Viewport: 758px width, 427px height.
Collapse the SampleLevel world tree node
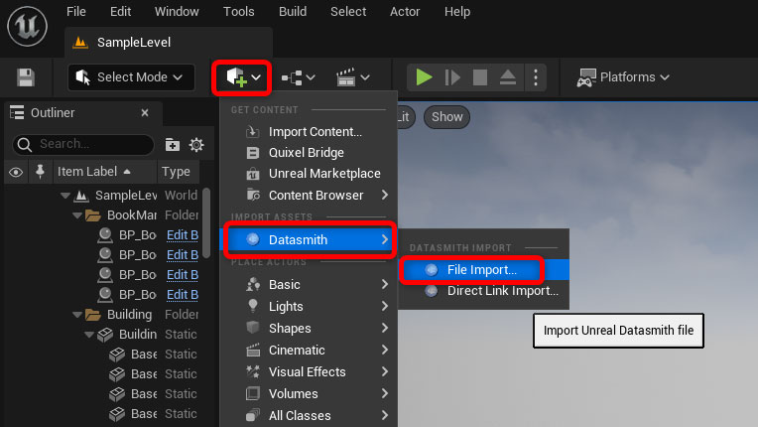pos(65,196)
